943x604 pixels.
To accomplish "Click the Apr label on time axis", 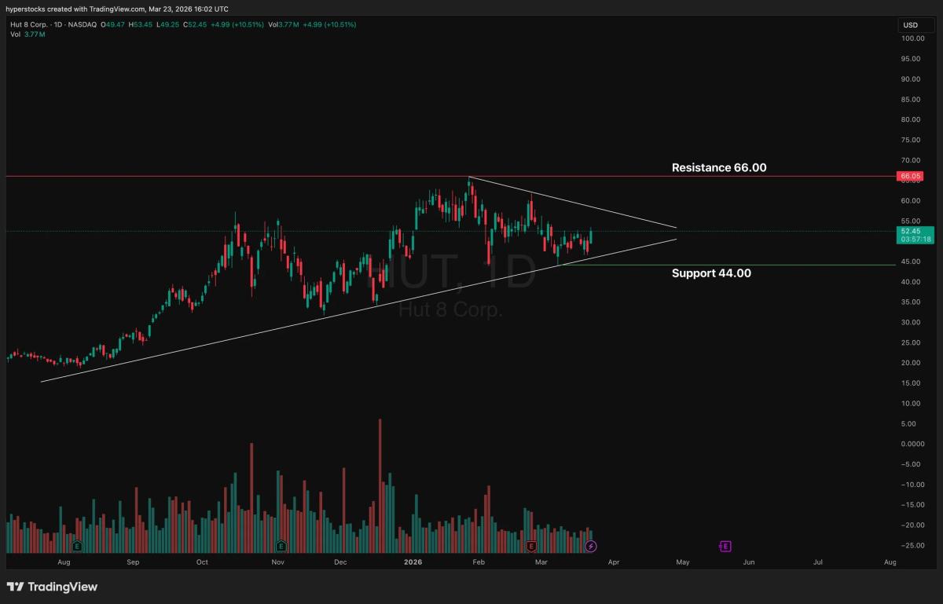I will (x=613, y=562).
